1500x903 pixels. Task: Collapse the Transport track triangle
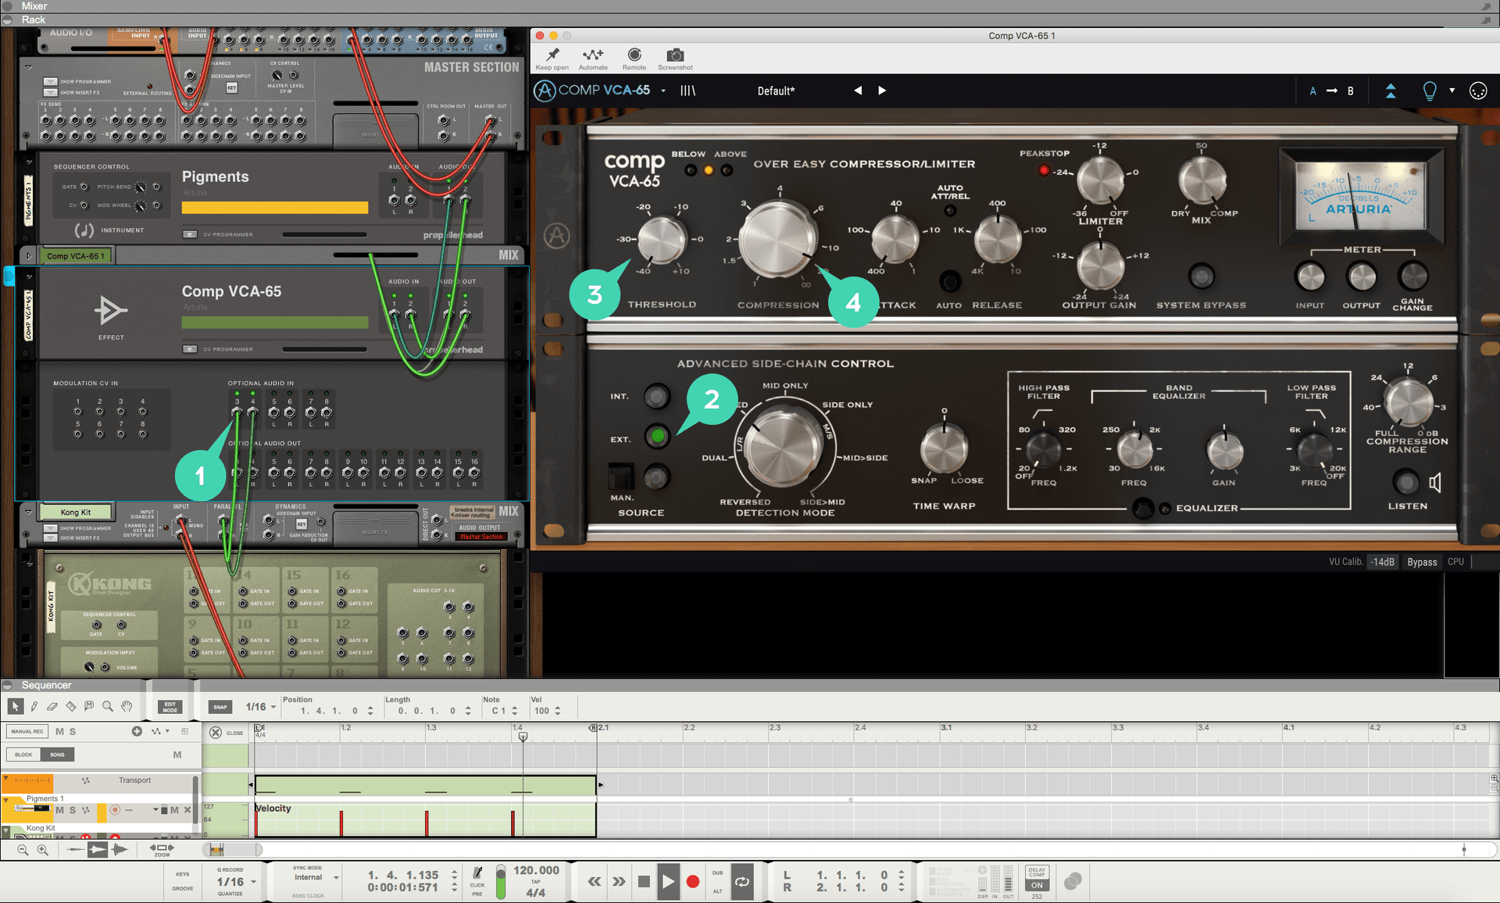(5, 780)
